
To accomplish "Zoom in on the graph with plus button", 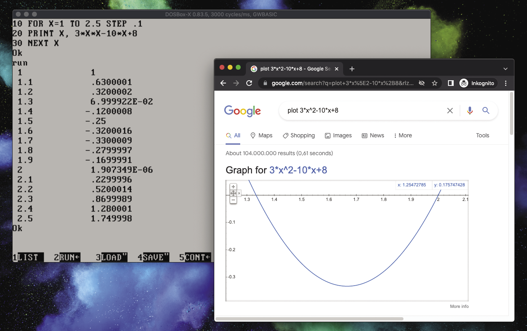I will tap(233, 187).
